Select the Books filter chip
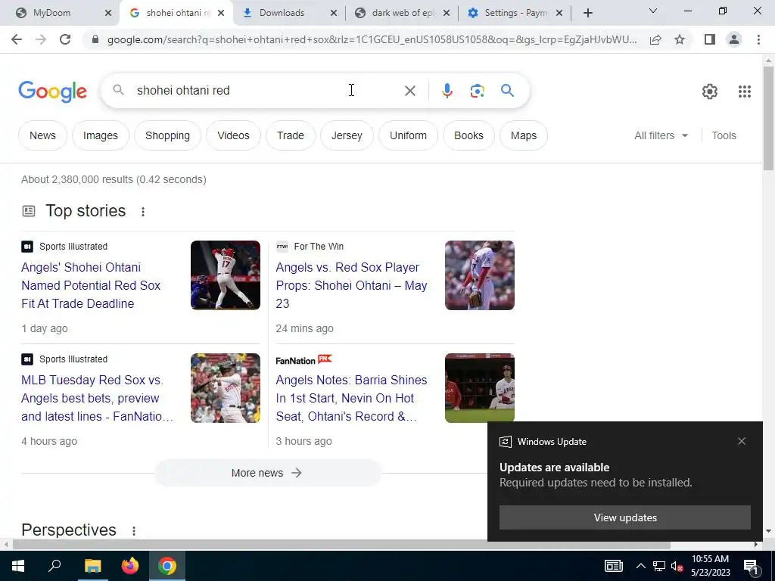The image size is (775, 581). (x=468, y=135)
